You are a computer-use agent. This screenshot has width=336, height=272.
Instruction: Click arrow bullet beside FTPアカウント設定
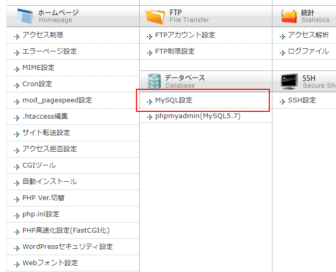coord(149,36)
